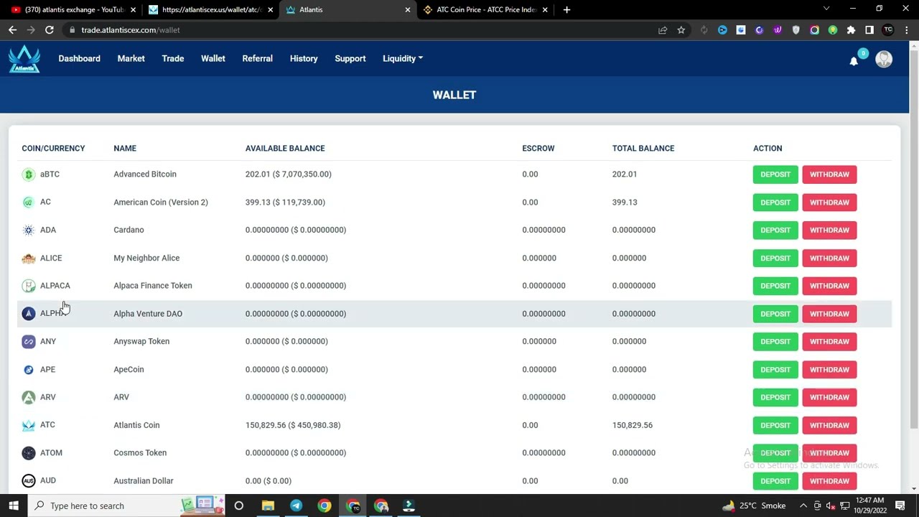919x517 pixels.
Task: Open the browser extensions puzzle icon
Action: point(851,30)
